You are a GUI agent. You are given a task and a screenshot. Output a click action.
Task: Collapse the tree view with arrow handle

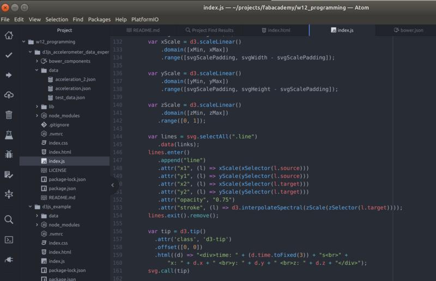tap(113, 185)
